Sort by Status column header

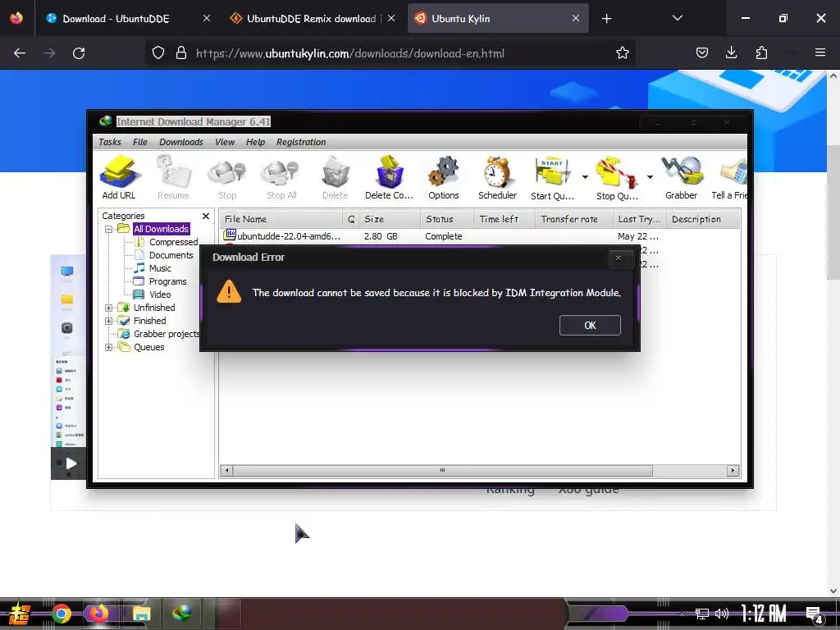pos(447,219)
